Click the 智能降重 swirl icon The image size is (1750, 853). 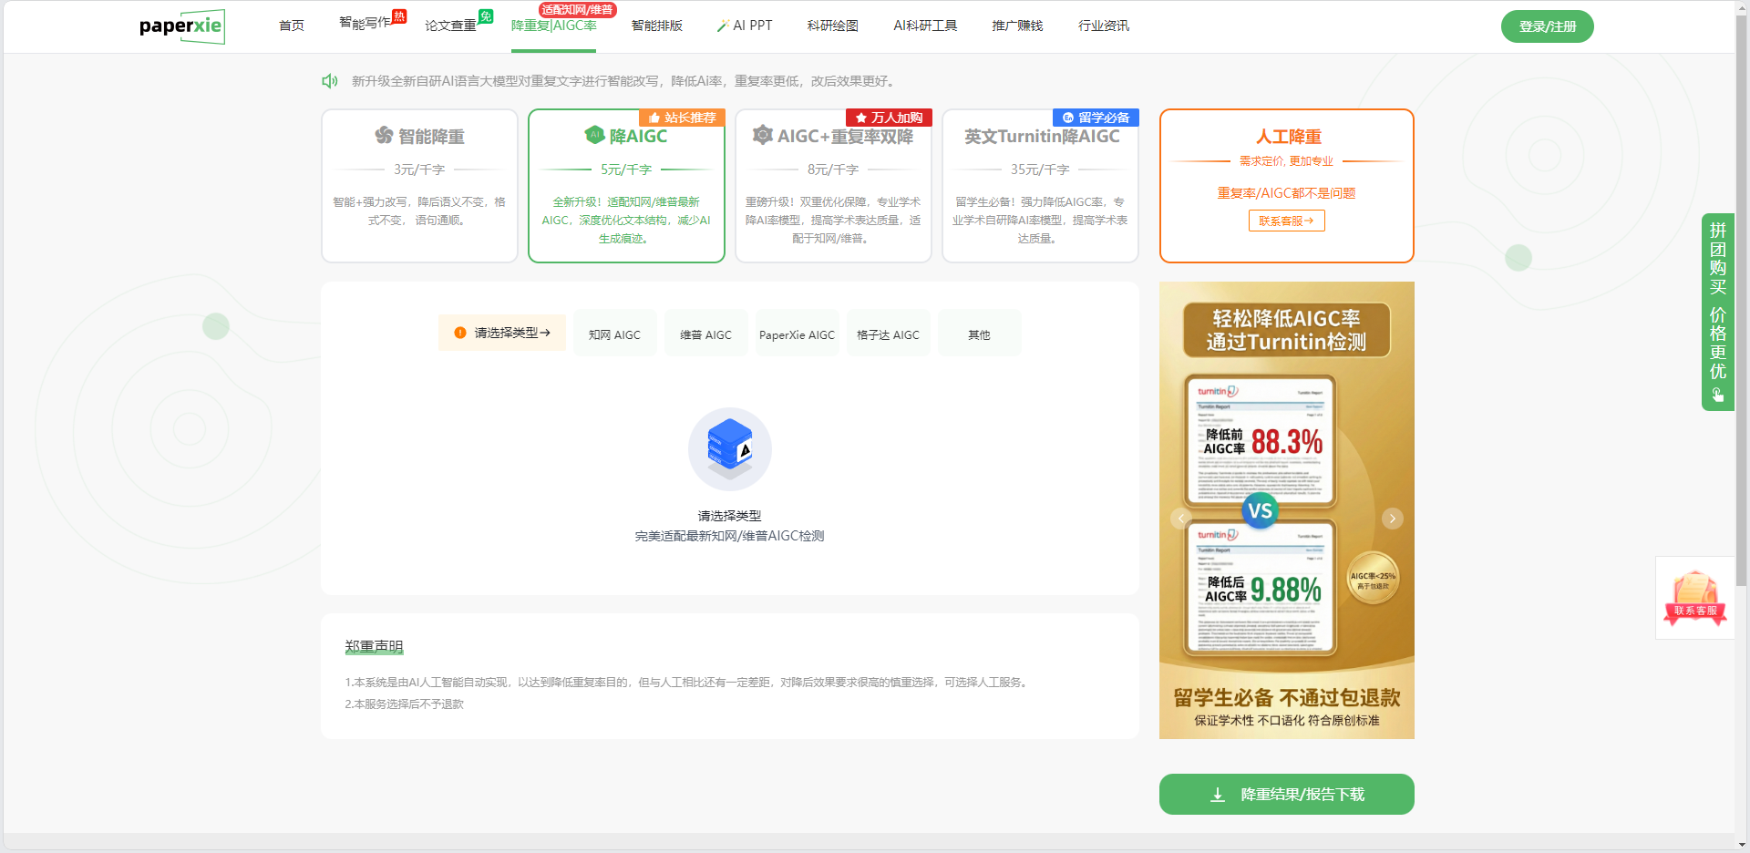(x=384, y=136)
